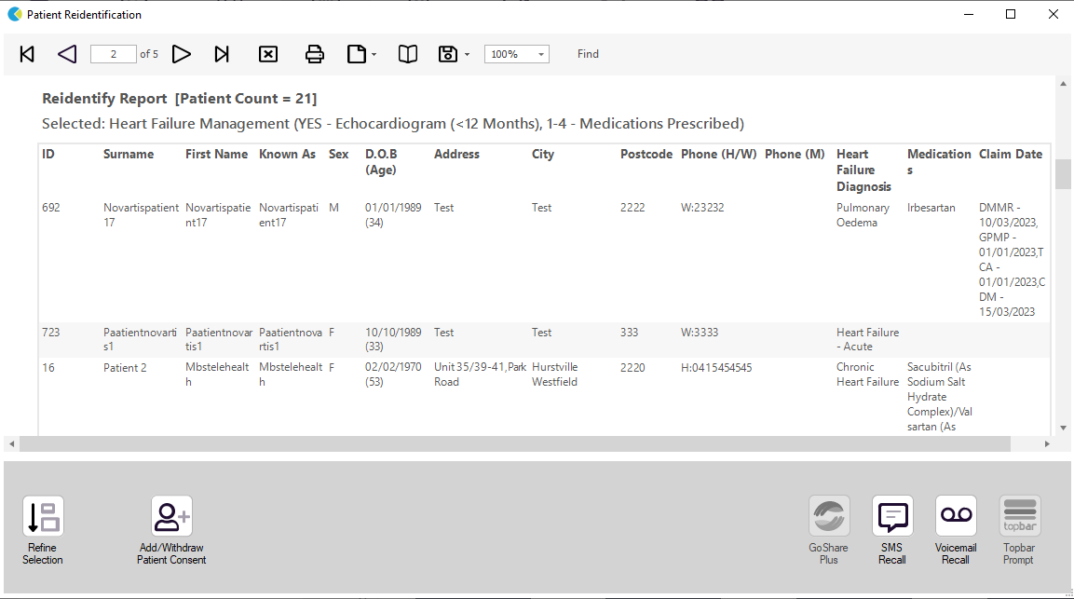Open the 100% zoom level combo box
Viewport: 1074px width, 599px height.
(x=516, y=54)
